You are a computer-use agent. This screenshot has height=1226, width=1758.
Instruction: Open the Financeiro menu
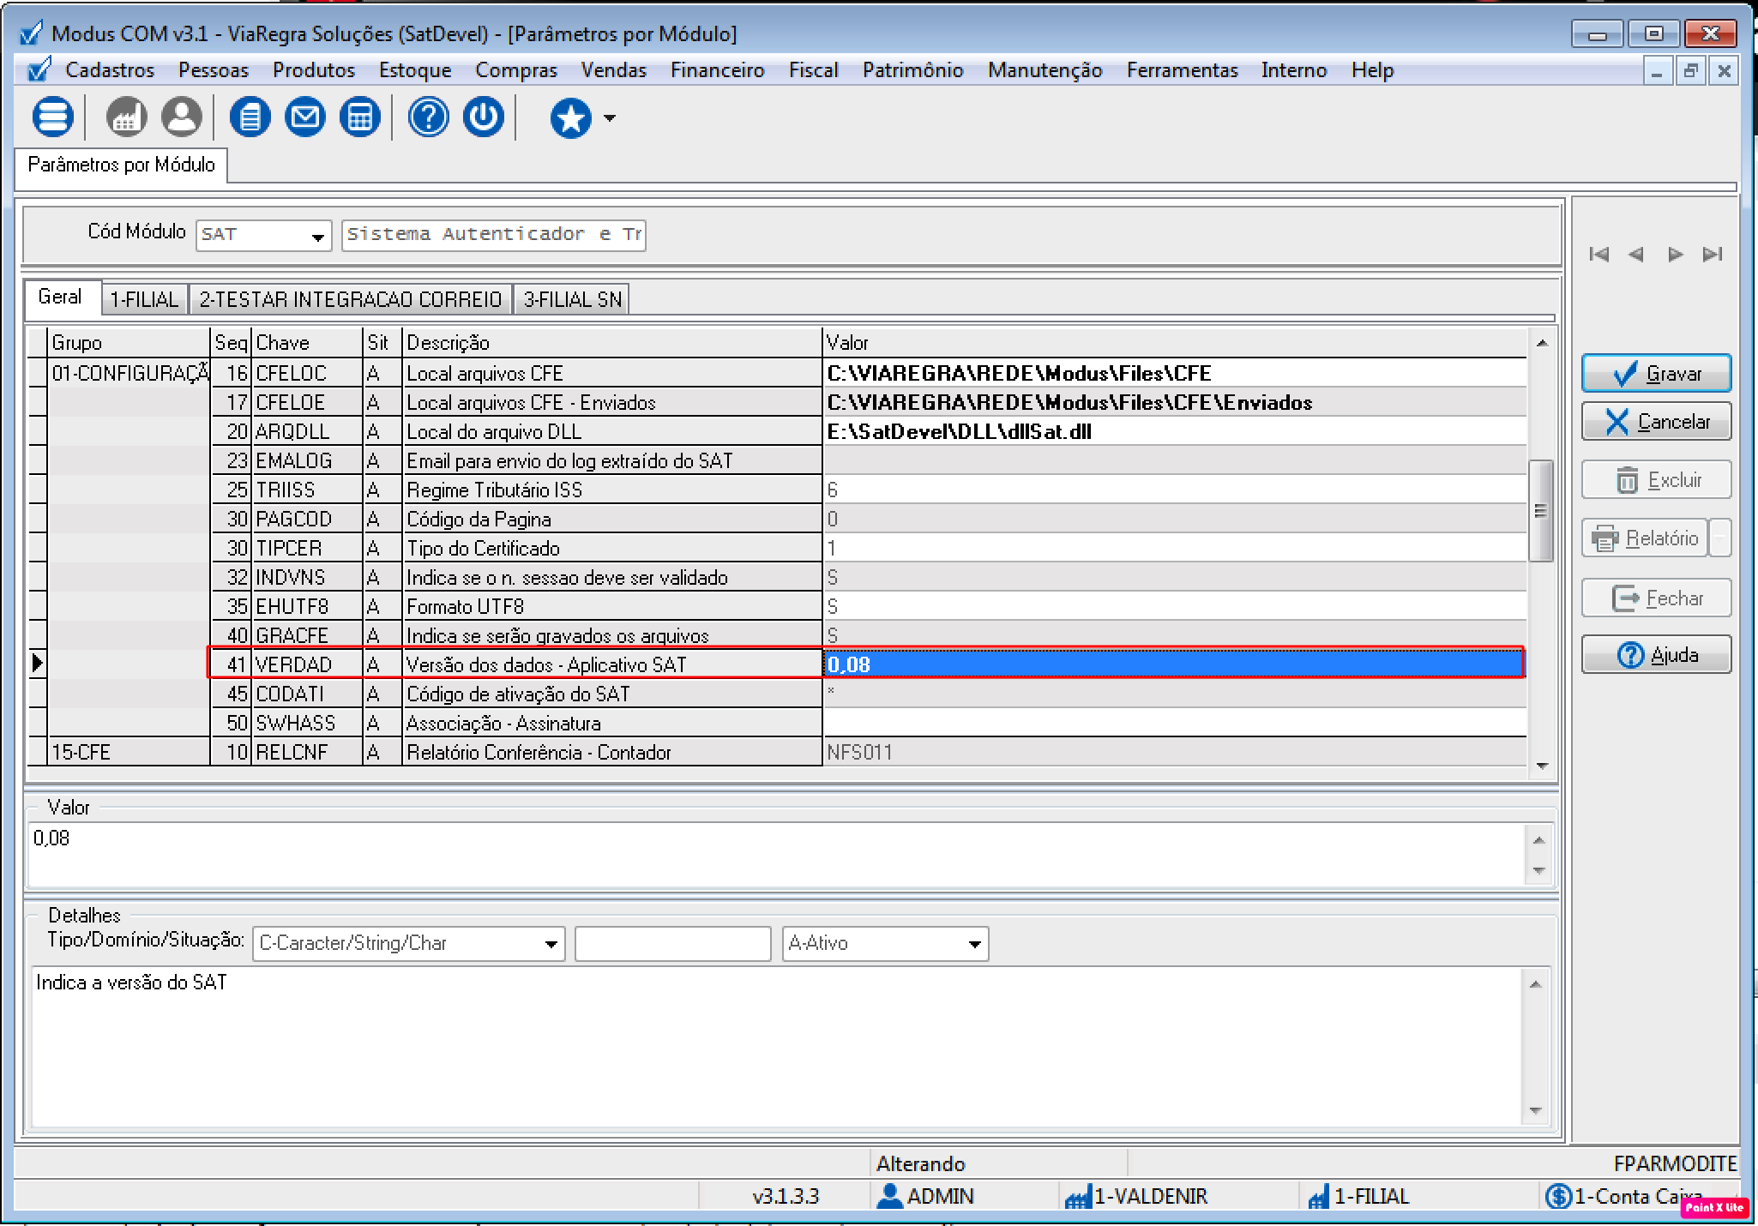[x=717, y=70]
